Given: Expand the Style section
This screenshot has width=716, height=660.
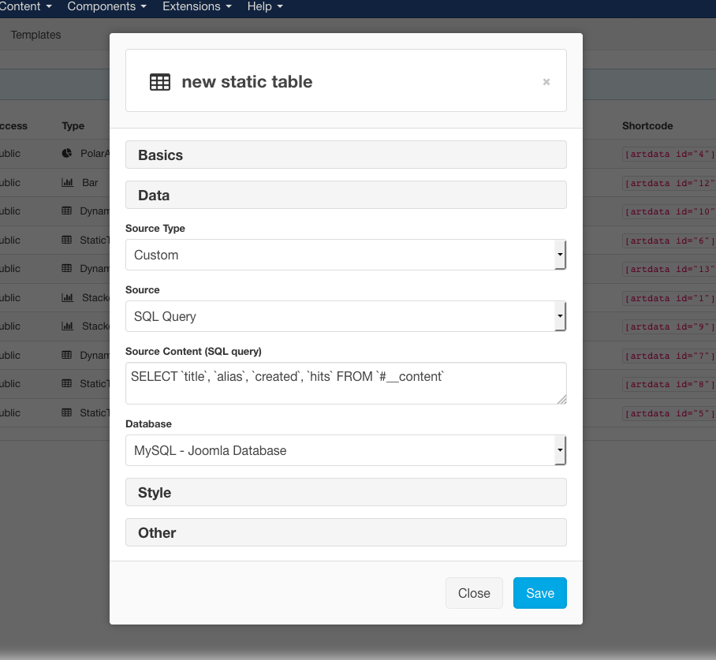Looking at the screenshot, I should tap(345, 492).
